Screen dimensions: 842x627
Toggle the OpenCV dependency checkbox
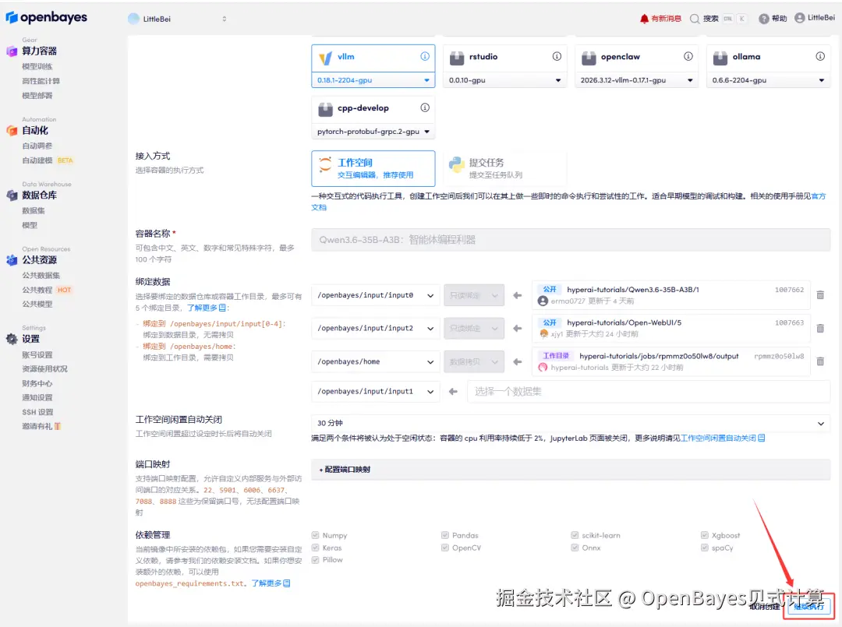(x=444, y=548)
